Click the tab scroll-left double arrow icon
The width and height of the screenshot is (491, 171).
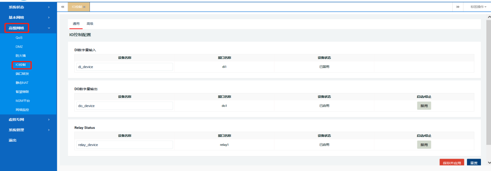coord(62,7)
